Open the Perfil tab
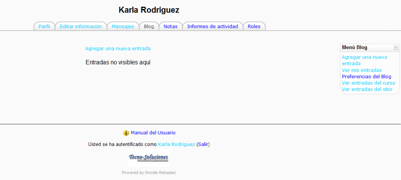 point(44,27)
